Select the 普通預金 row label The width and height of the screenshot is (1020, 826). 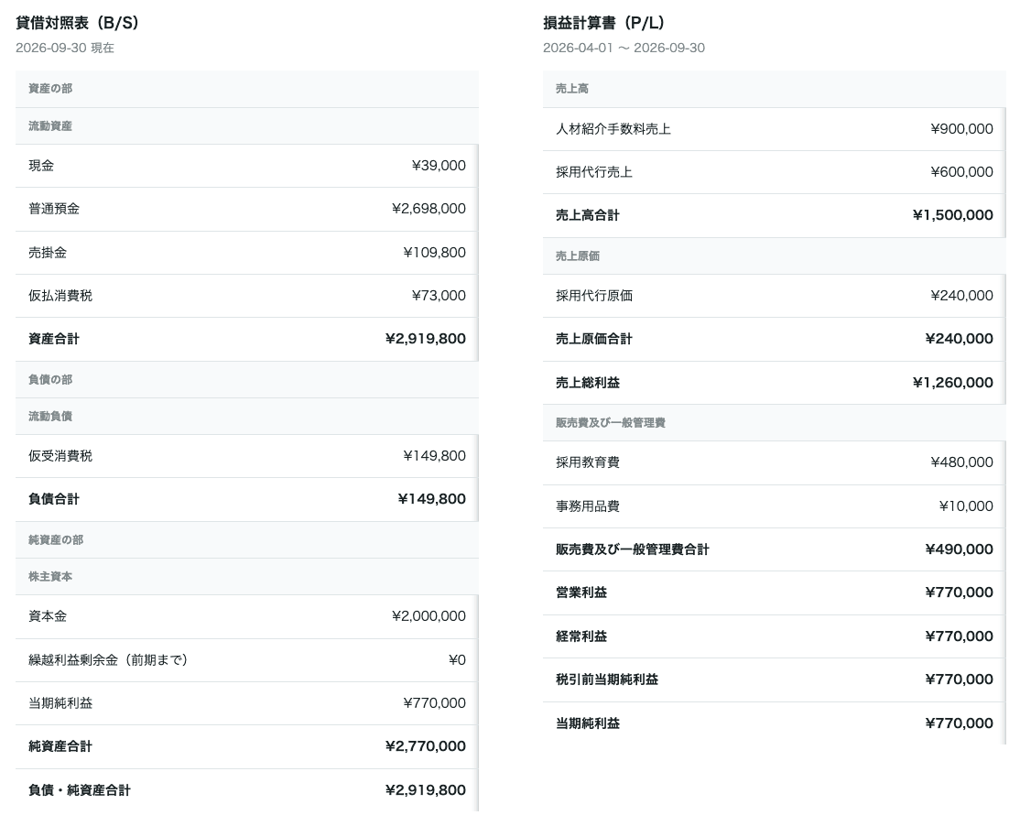click(54, 209)
